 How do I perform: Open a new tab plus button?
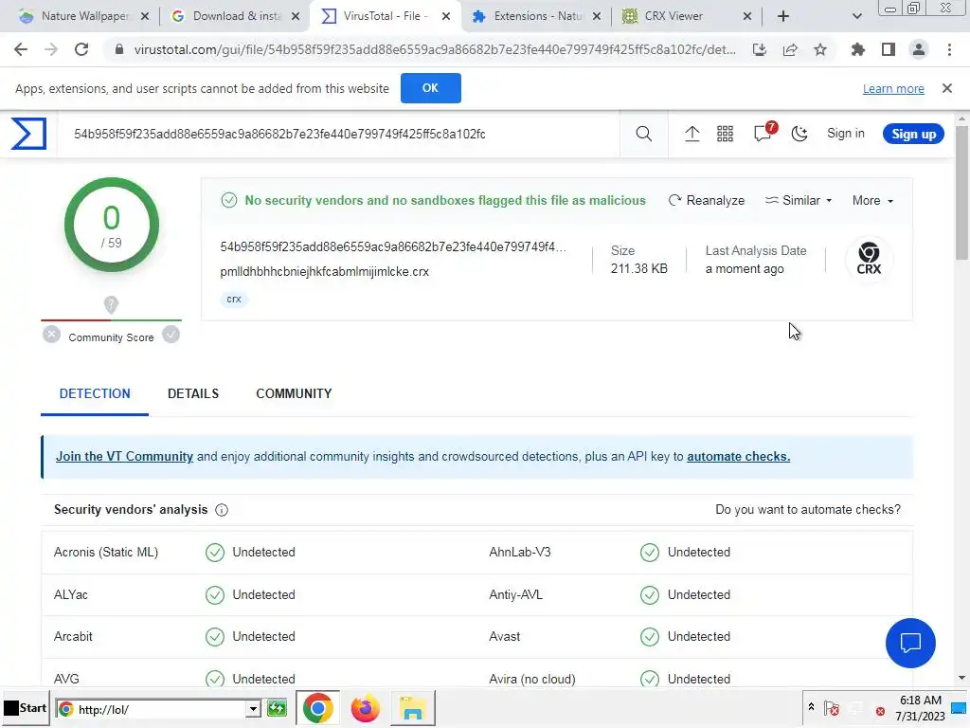point(783,16)
